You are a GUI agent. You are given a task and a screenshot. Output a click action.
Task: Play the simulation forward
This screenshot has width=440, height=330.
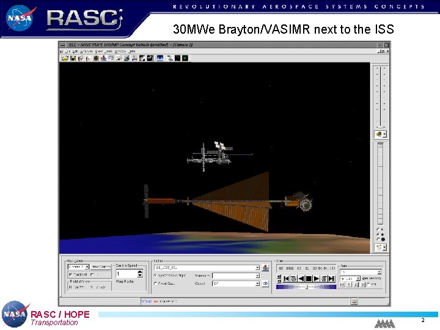(x=317, y=279)
